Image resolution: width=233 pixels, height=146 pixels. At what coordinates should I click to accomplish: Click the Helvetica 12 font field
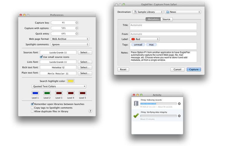58,67
